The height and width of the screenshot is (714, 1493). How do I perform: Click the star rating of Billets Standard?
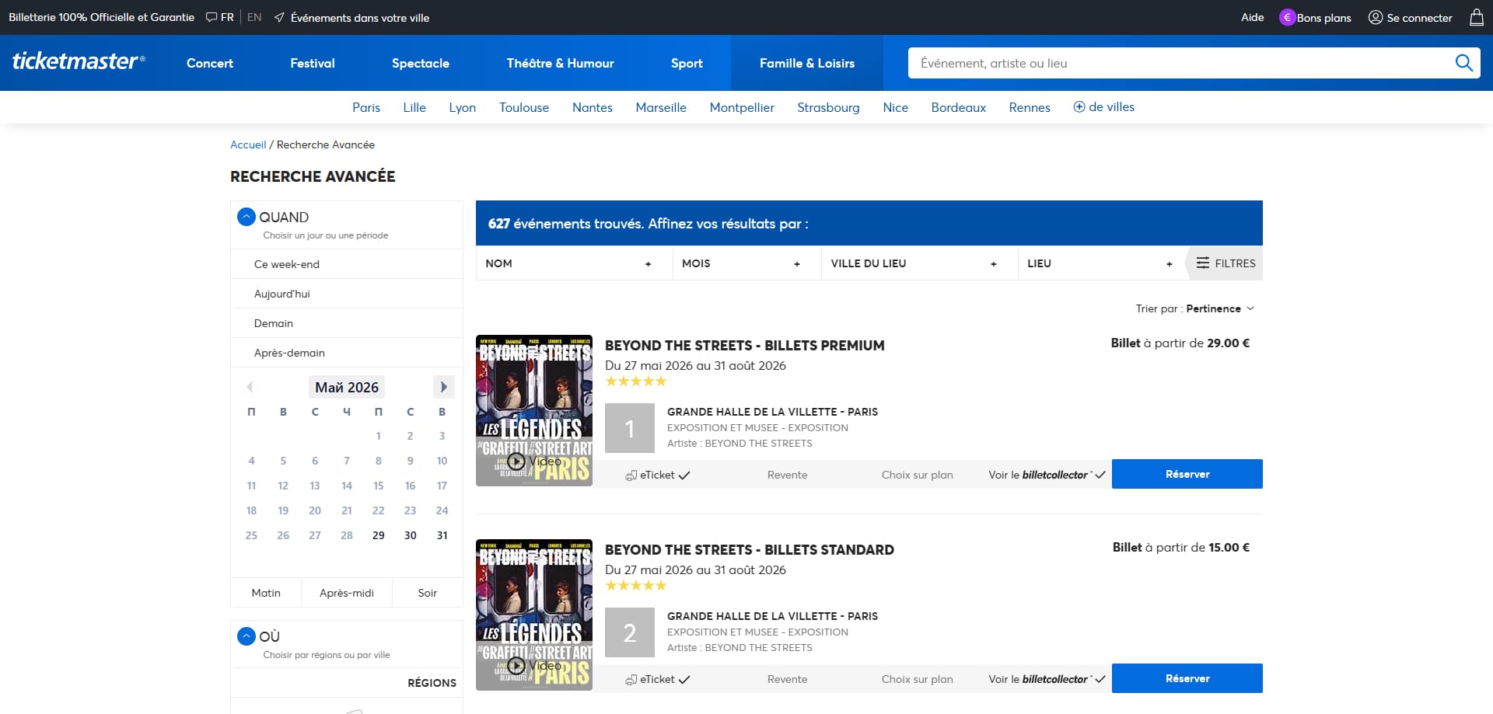tap(636, 586)
